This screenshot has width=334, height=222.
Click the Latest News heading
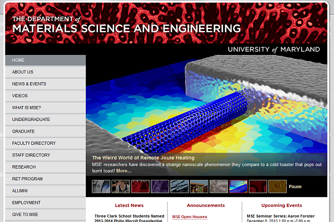pos(129,205)
